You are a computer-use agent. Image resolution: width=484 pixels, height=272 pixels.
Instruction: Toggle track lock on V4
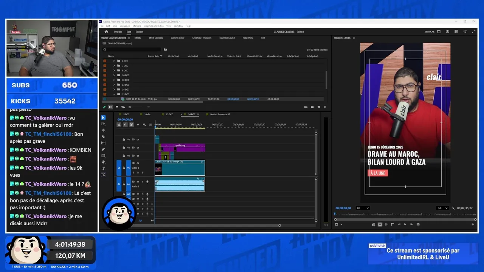pos(124,139)
